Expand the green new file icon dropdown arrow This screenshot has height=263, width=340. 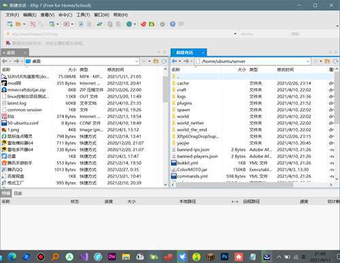58,24
